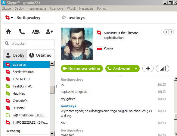Open the Rozmowa menu
The height and width of the screenshot is (136, 177).
[56, 8]
